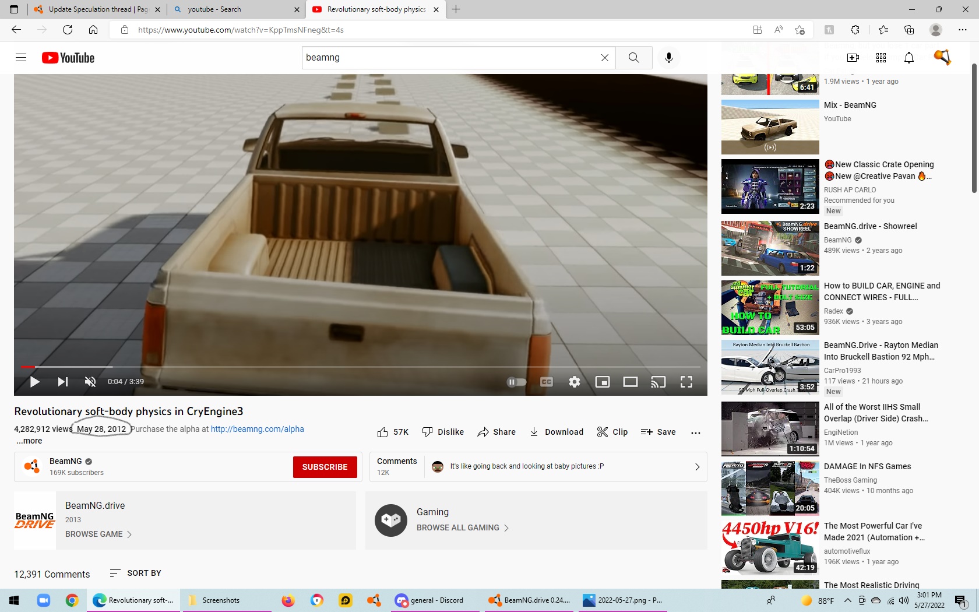Browse all Gaming videos
979x612 pixels.
click(463, 528)
